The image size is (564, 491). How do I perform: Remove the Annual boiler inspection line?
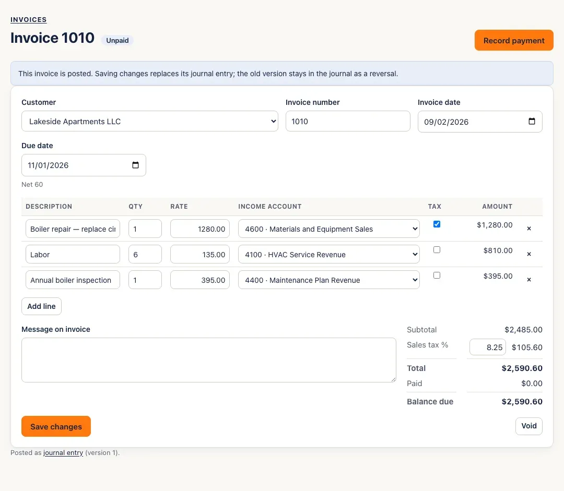528,279
